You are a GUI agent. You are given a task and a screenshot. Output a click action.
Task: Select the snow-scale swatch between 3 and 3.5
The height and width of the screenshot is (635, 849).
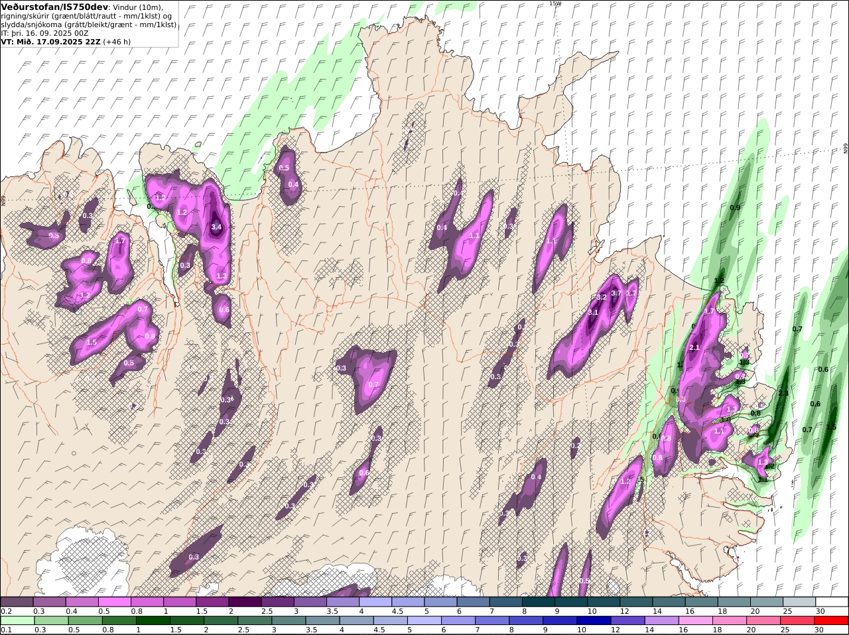(310, 602)
